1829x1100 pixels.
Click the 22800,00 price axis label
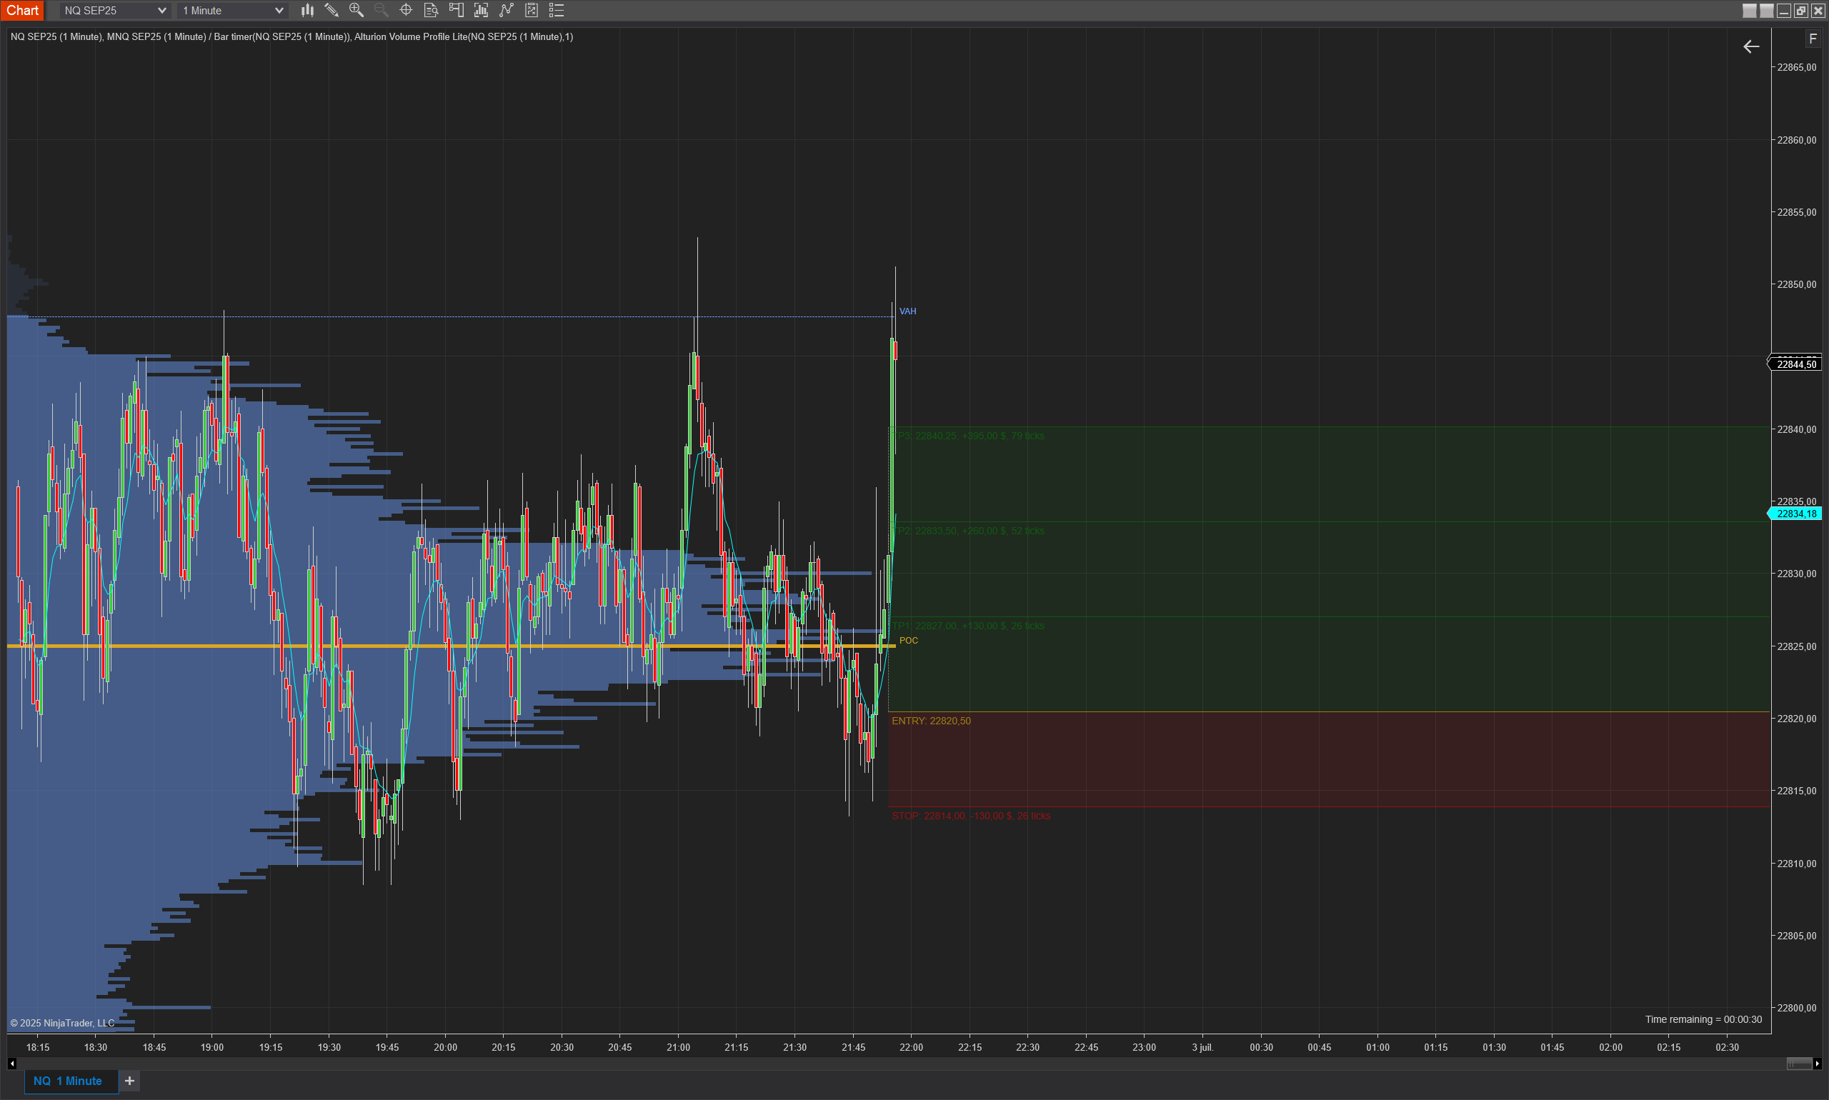click(x=1796, y=1007)
